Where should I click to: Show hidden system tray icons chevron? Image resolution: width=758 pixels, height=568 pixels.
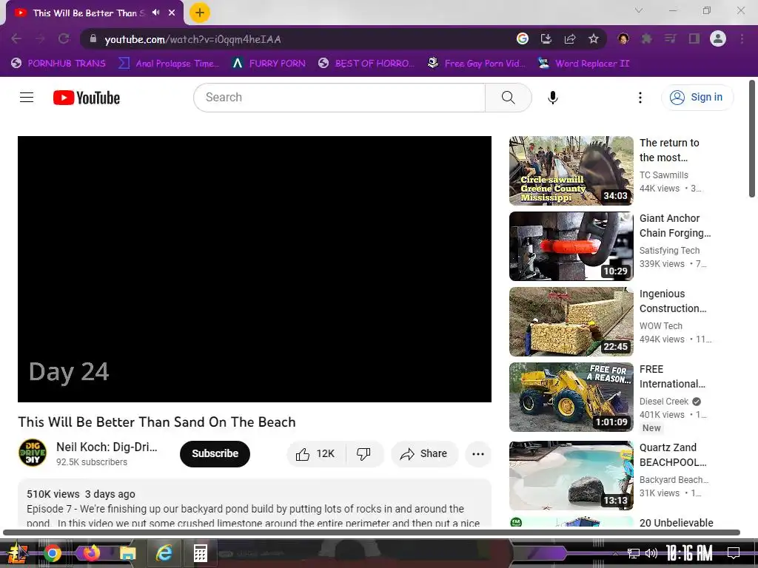click(x=614, y=553)
